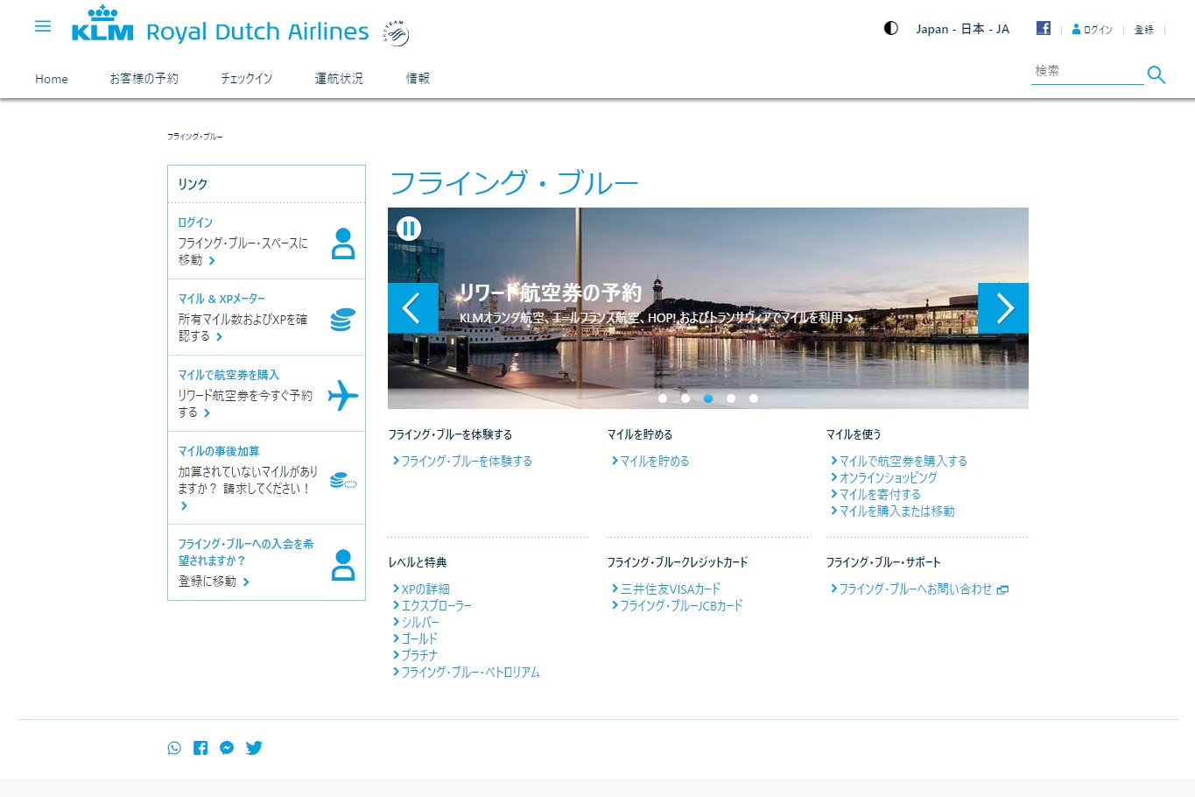
Task: Show the previous carousel slide
Action: [413, 308]
